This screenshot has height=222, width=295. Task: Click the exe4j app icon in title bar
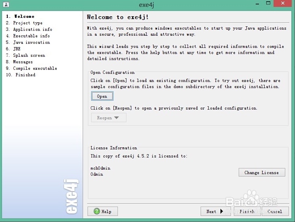click(x=6, y=4)
